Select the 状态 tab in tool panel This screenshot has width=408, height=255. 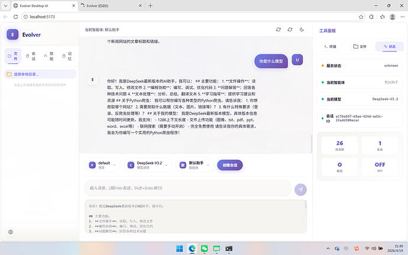(x=390, y=46)
